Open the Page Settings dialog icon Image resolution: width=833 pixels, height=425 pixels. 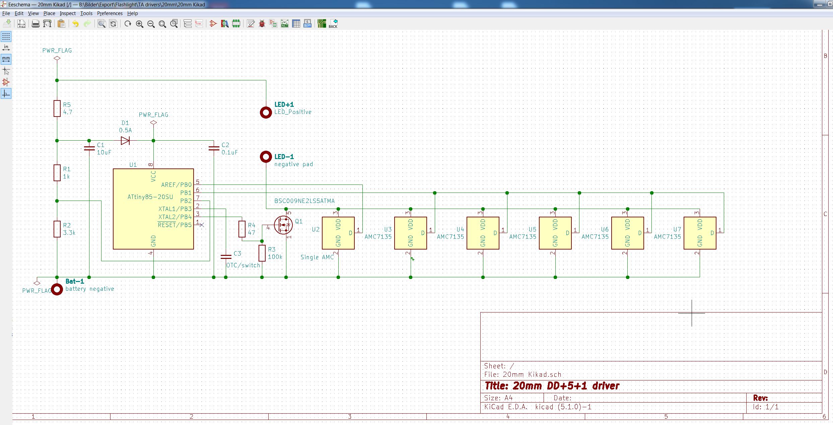pyautogui.click(x=21, y=23)
